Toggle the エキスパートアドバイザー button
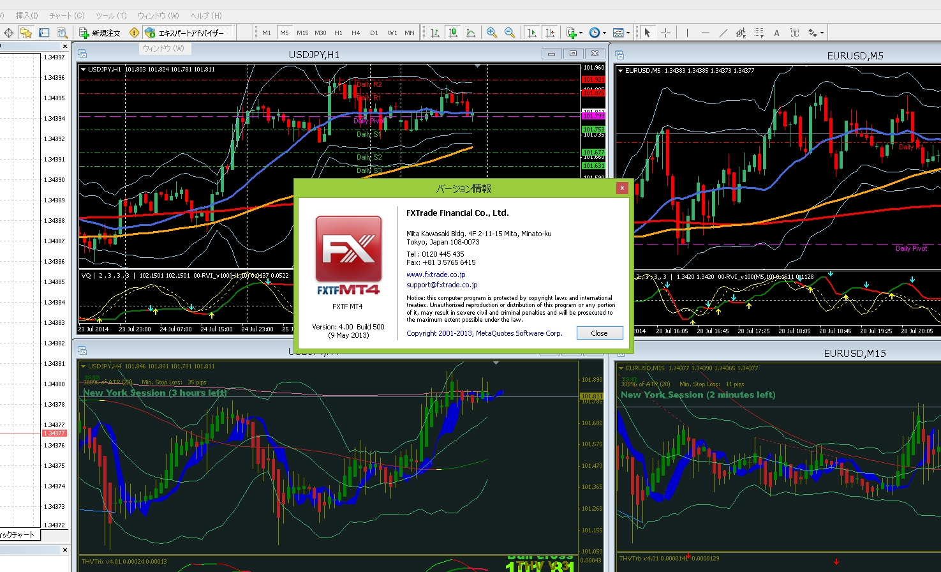The image size is (941, 572). point(188,33)
